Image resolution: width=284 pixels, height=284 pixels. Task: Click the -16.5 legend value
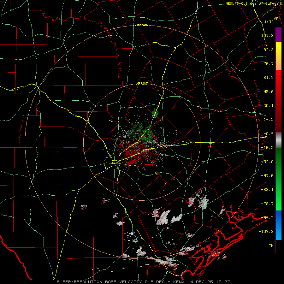tap(267, 148)
